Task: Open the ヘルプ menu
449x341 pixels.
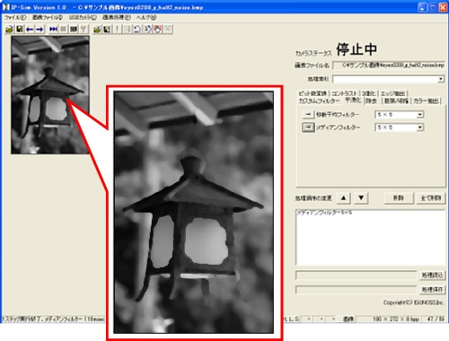Action: [x=146, y=17]
